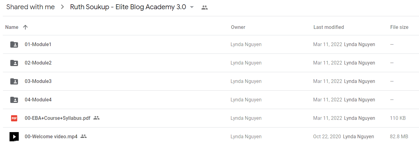Open the Ruth Soukup - Elite Blog Academy 3.0 title

point(128,7)
